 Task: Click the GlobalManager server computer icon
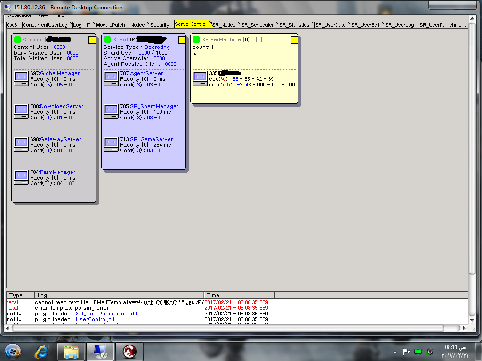pyautogui.click(x=21, y=78)
